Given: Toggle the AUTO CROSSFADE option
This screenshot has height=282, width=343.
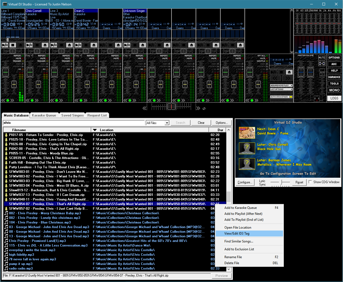Looking at the screenshot, I should click(281, 97).
